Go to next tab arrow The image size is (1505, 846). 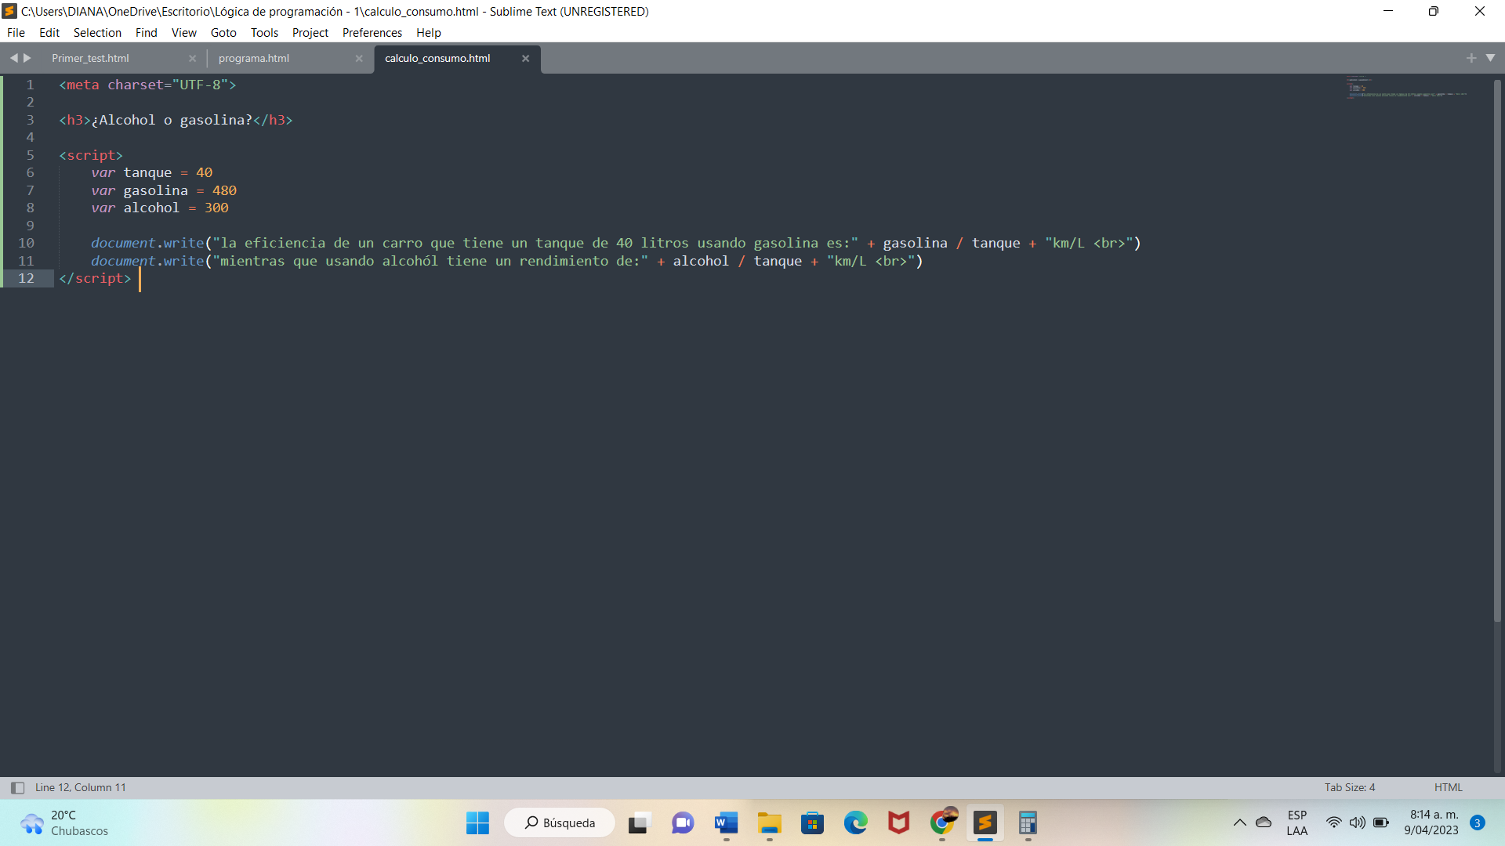coord(27,58)
